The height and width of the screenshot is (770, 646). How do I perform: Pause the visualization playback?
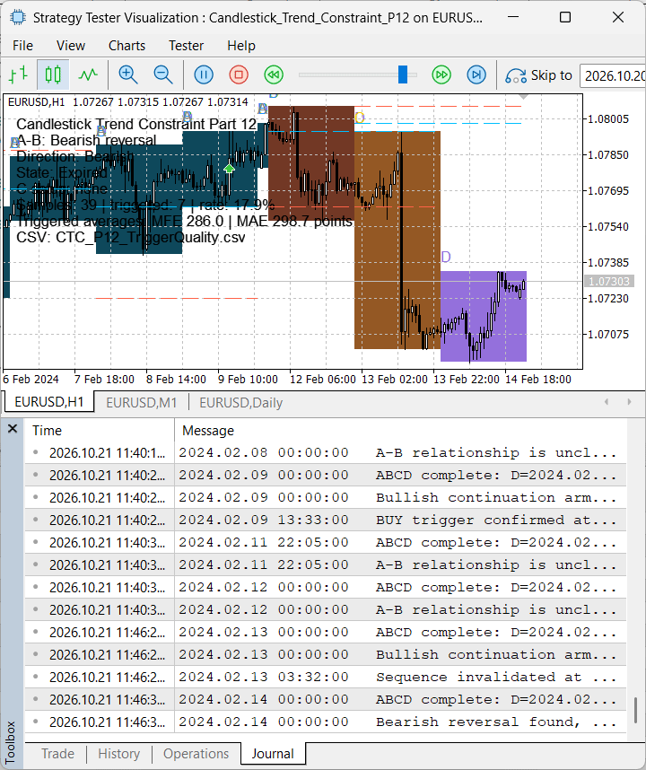coord(204,75)
